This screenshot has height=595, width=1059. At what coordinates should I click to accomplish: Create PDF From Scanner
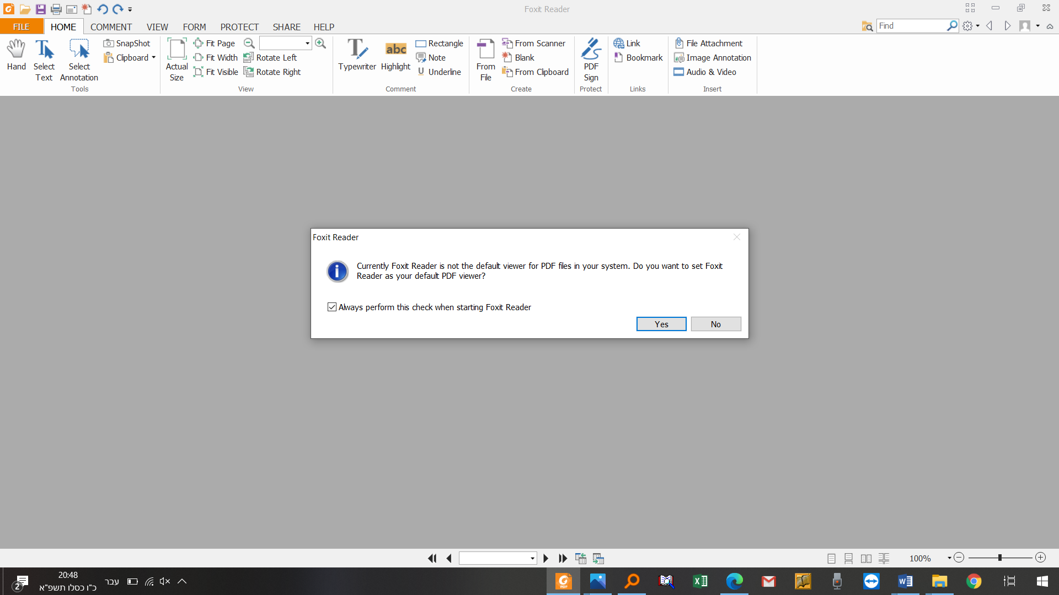[534, 43]
